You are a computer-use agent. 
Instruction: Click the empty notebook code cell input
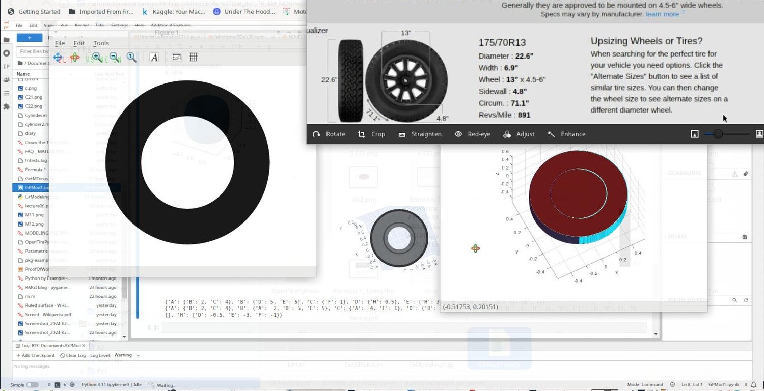(404, 327)
